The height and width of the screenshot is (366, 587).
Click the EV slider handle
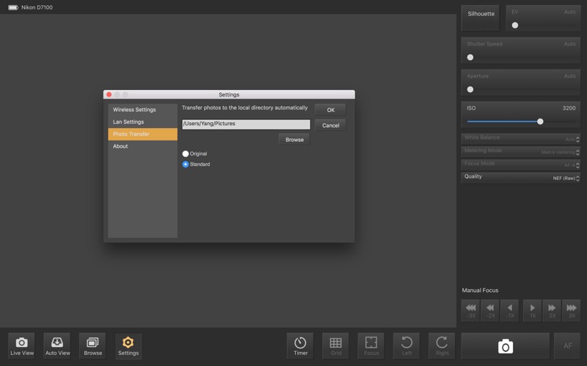tap(515, 26)
